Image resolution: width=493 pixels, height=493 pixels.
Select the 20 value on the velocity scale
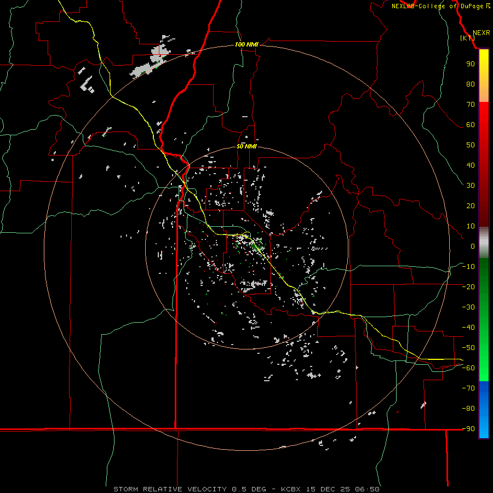tap(471, 205)
